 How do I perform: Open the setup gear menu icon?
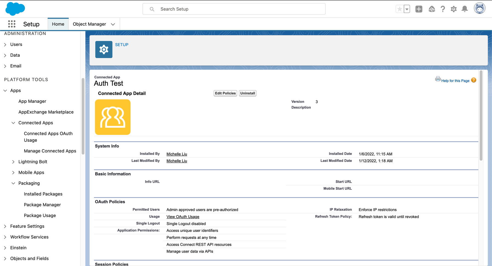[x=454, y=9]
